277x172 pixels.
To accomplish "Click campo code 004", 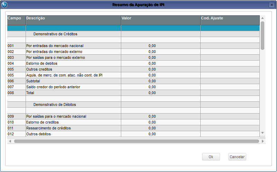I will (11, 63).
